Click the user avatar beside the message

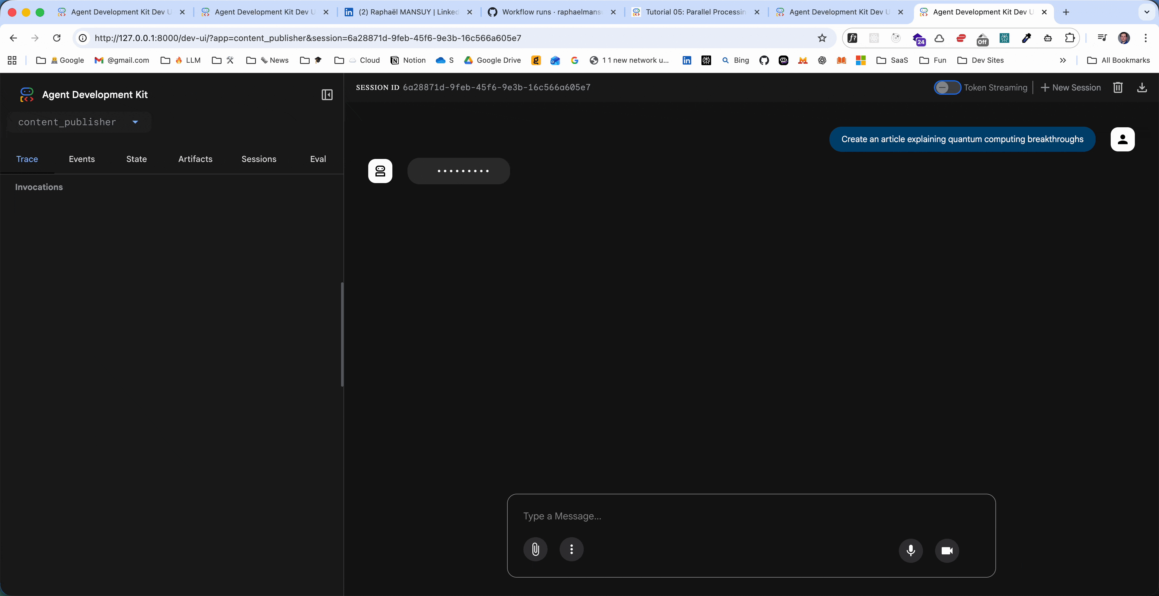click(x=1122, y=139)
